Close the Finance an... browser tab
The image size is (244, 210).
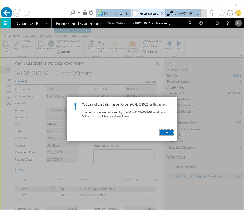162,13
